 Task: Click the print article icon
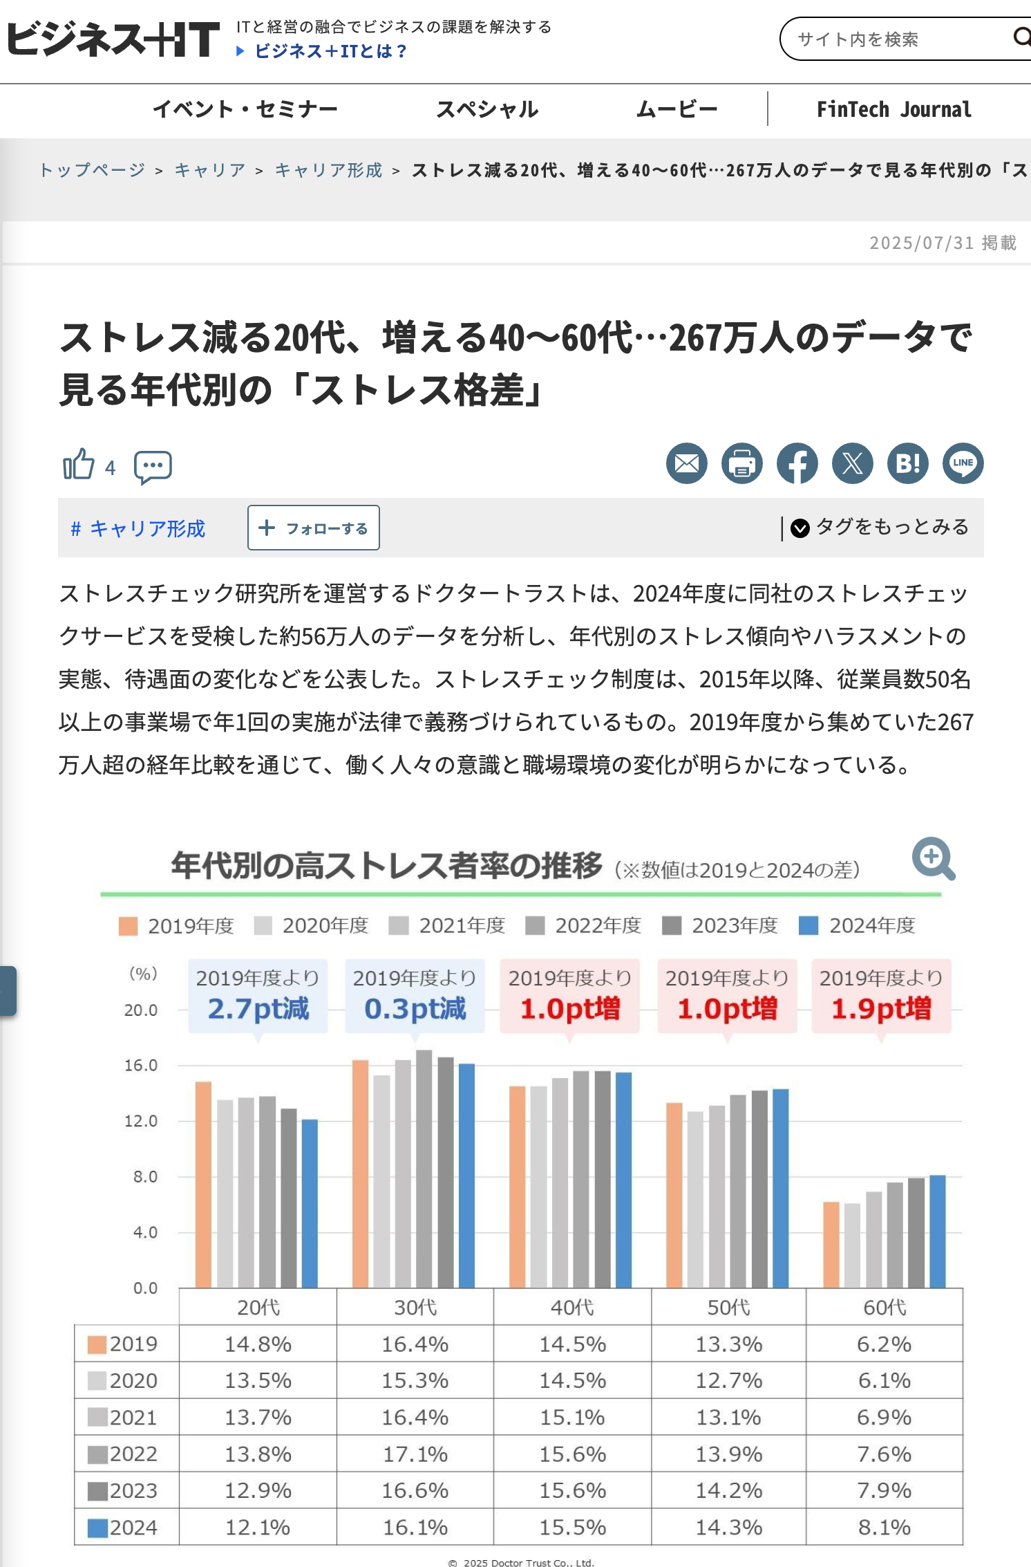pos(741,463)
